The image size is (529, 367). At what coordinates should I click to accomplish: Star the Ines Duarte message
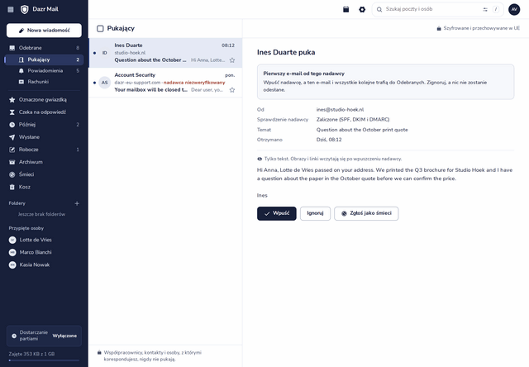click(x=232, y=60)
